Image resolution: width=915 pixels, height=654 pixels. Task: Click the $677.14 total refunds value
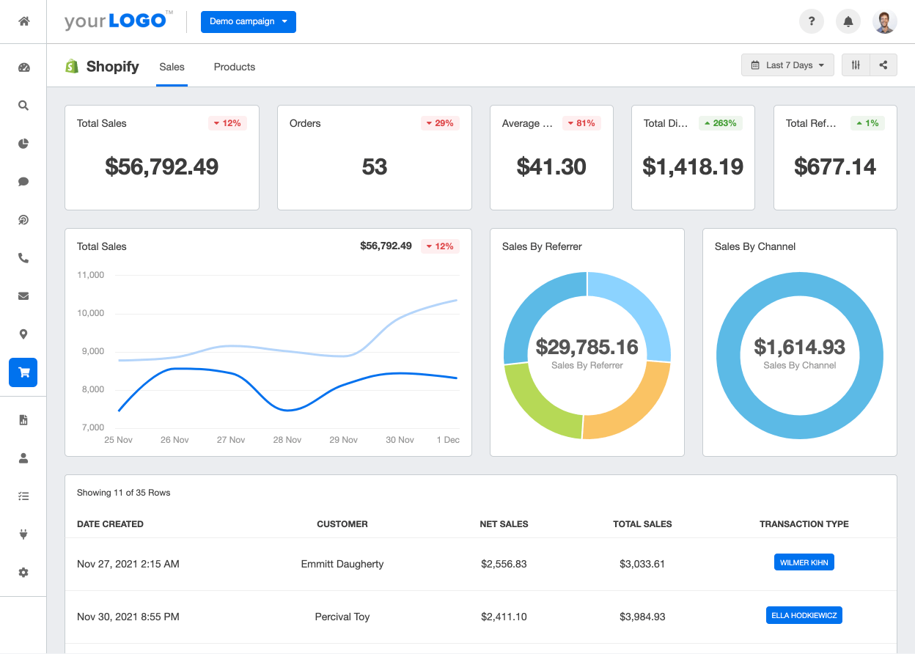pos(835,166)
